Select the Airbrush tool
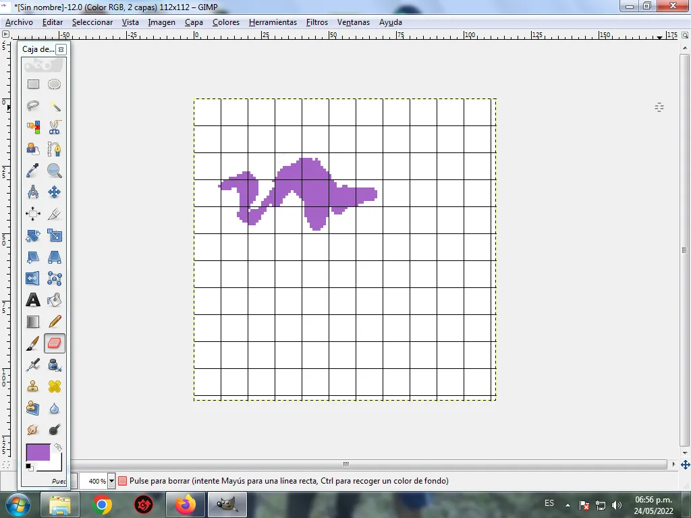 tap(33, 365)
